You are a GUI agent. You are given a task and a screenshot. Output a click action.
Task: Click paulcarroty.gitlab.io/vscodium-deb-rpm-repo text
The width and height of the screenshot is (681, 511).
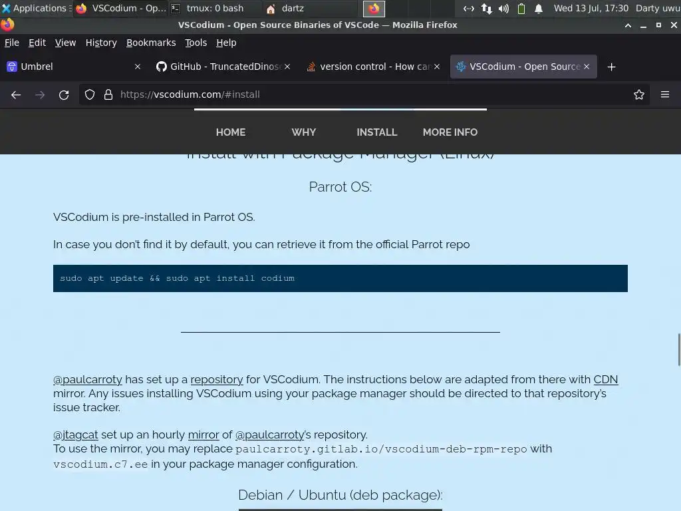tap(381, 449)
